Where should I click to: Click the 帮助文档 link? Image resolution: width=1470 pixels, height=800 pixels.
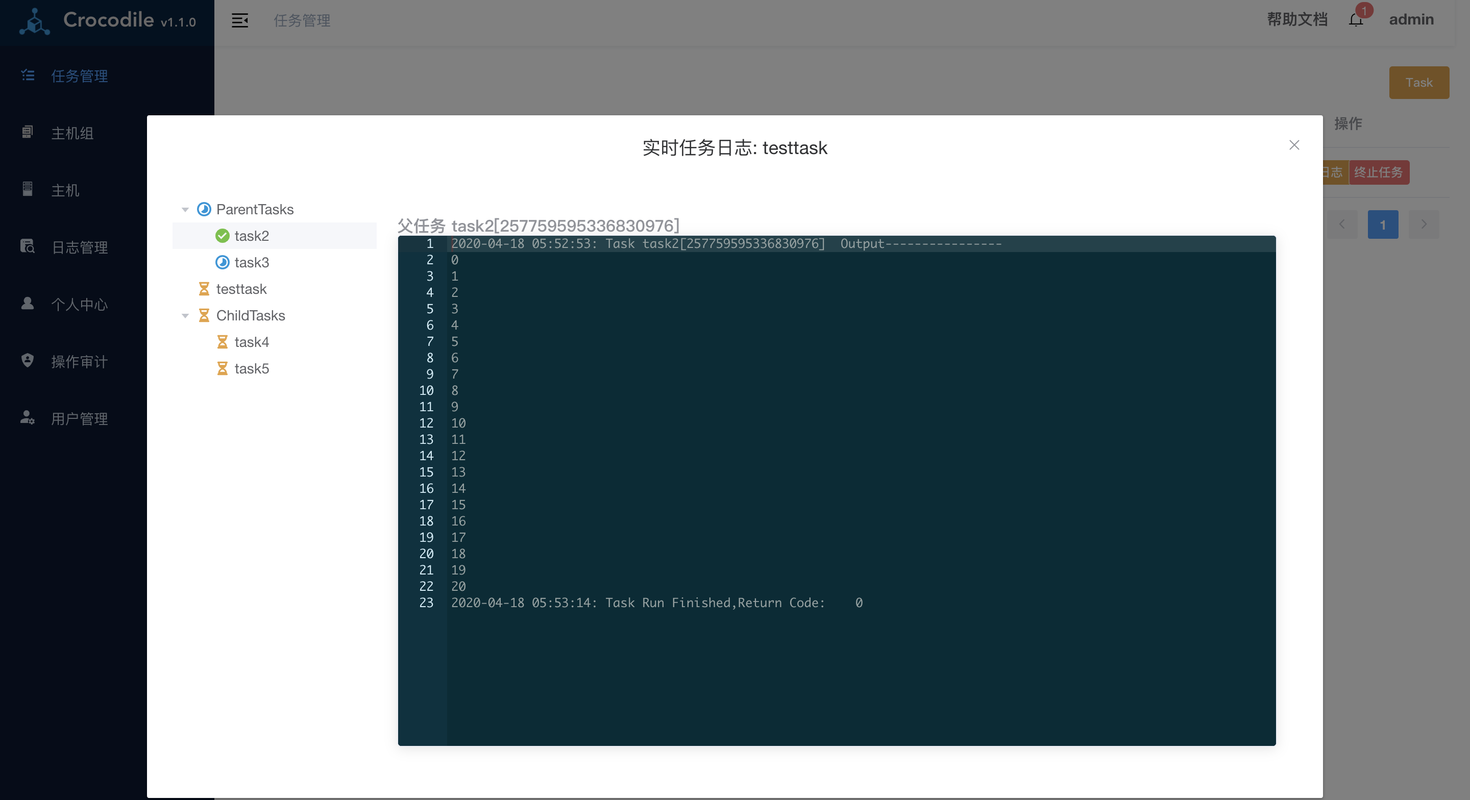tap(1296, 19)
